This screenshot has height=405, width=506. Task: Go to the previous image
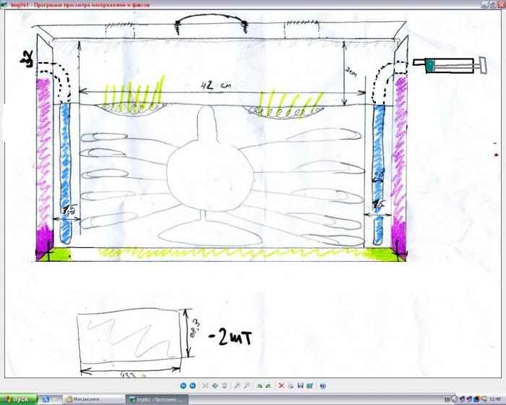183,385
